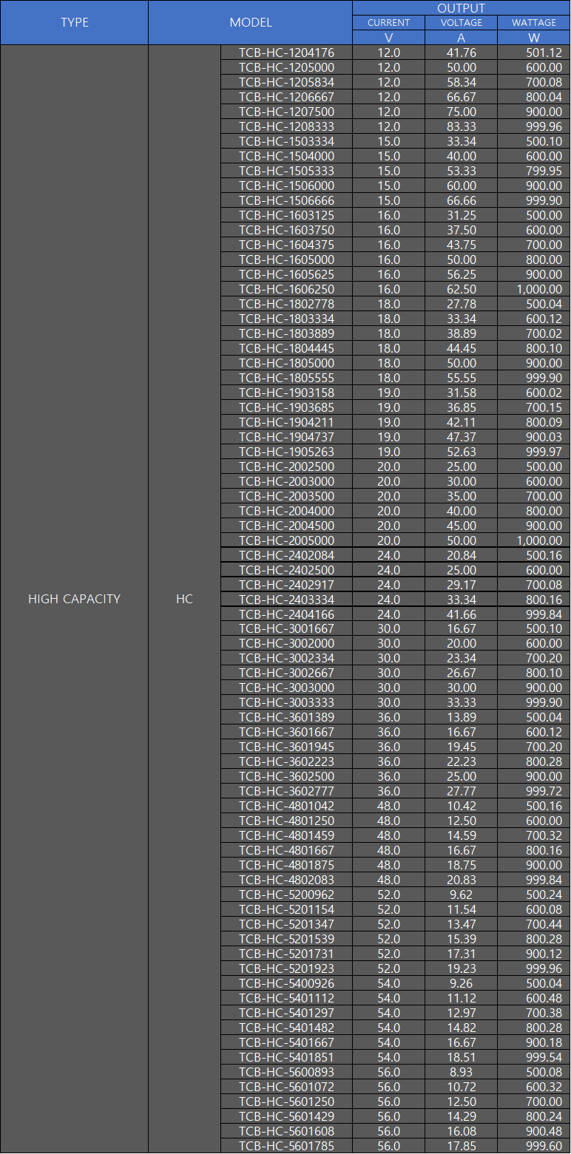Click the 47.37 voltage value
571x1154 pixels.
[462, 437]
